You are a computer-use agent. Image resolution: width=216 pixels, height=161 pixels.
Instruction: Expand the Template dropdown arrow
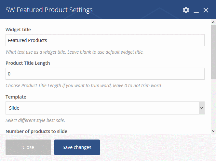201,108
